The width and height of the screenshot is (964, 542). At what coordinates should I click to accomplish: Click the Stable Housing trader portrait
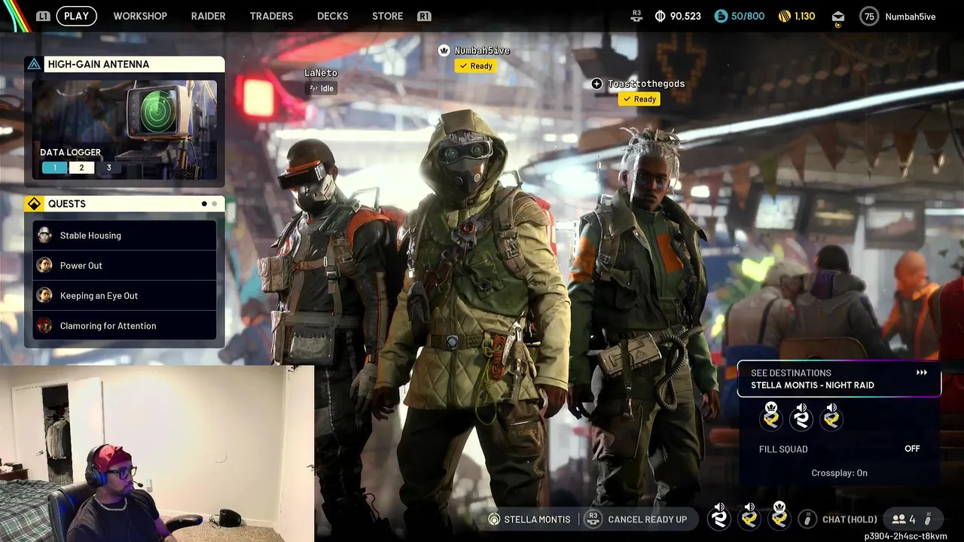44,236
